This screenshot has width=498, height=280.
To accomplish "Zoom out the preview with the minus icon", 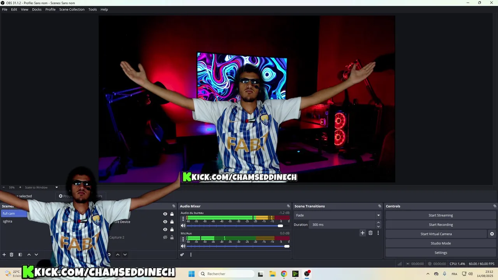I will [4, 187].
